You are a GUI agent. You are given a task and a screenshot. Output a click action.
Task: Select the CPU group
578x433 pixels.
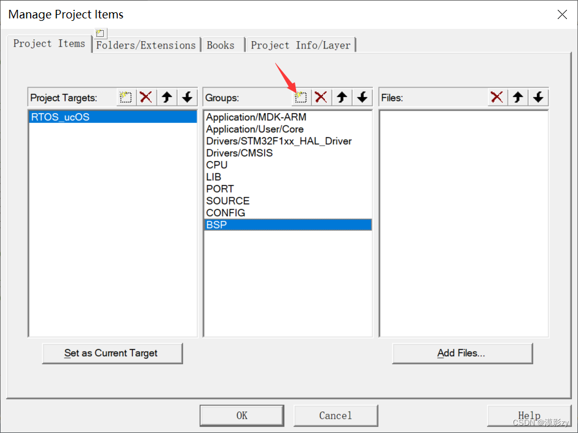click(288, 165)
